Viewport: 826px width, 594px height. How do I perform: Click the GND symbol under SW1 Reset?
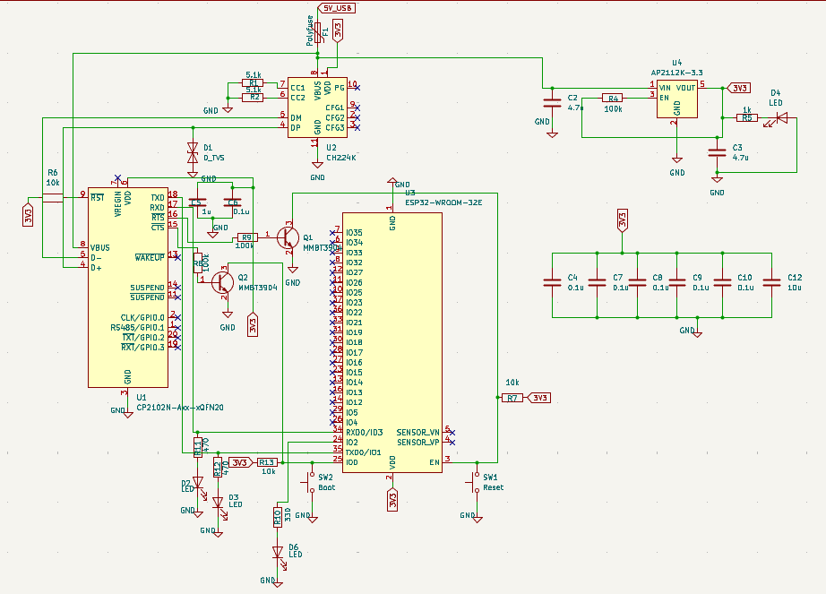478,520
